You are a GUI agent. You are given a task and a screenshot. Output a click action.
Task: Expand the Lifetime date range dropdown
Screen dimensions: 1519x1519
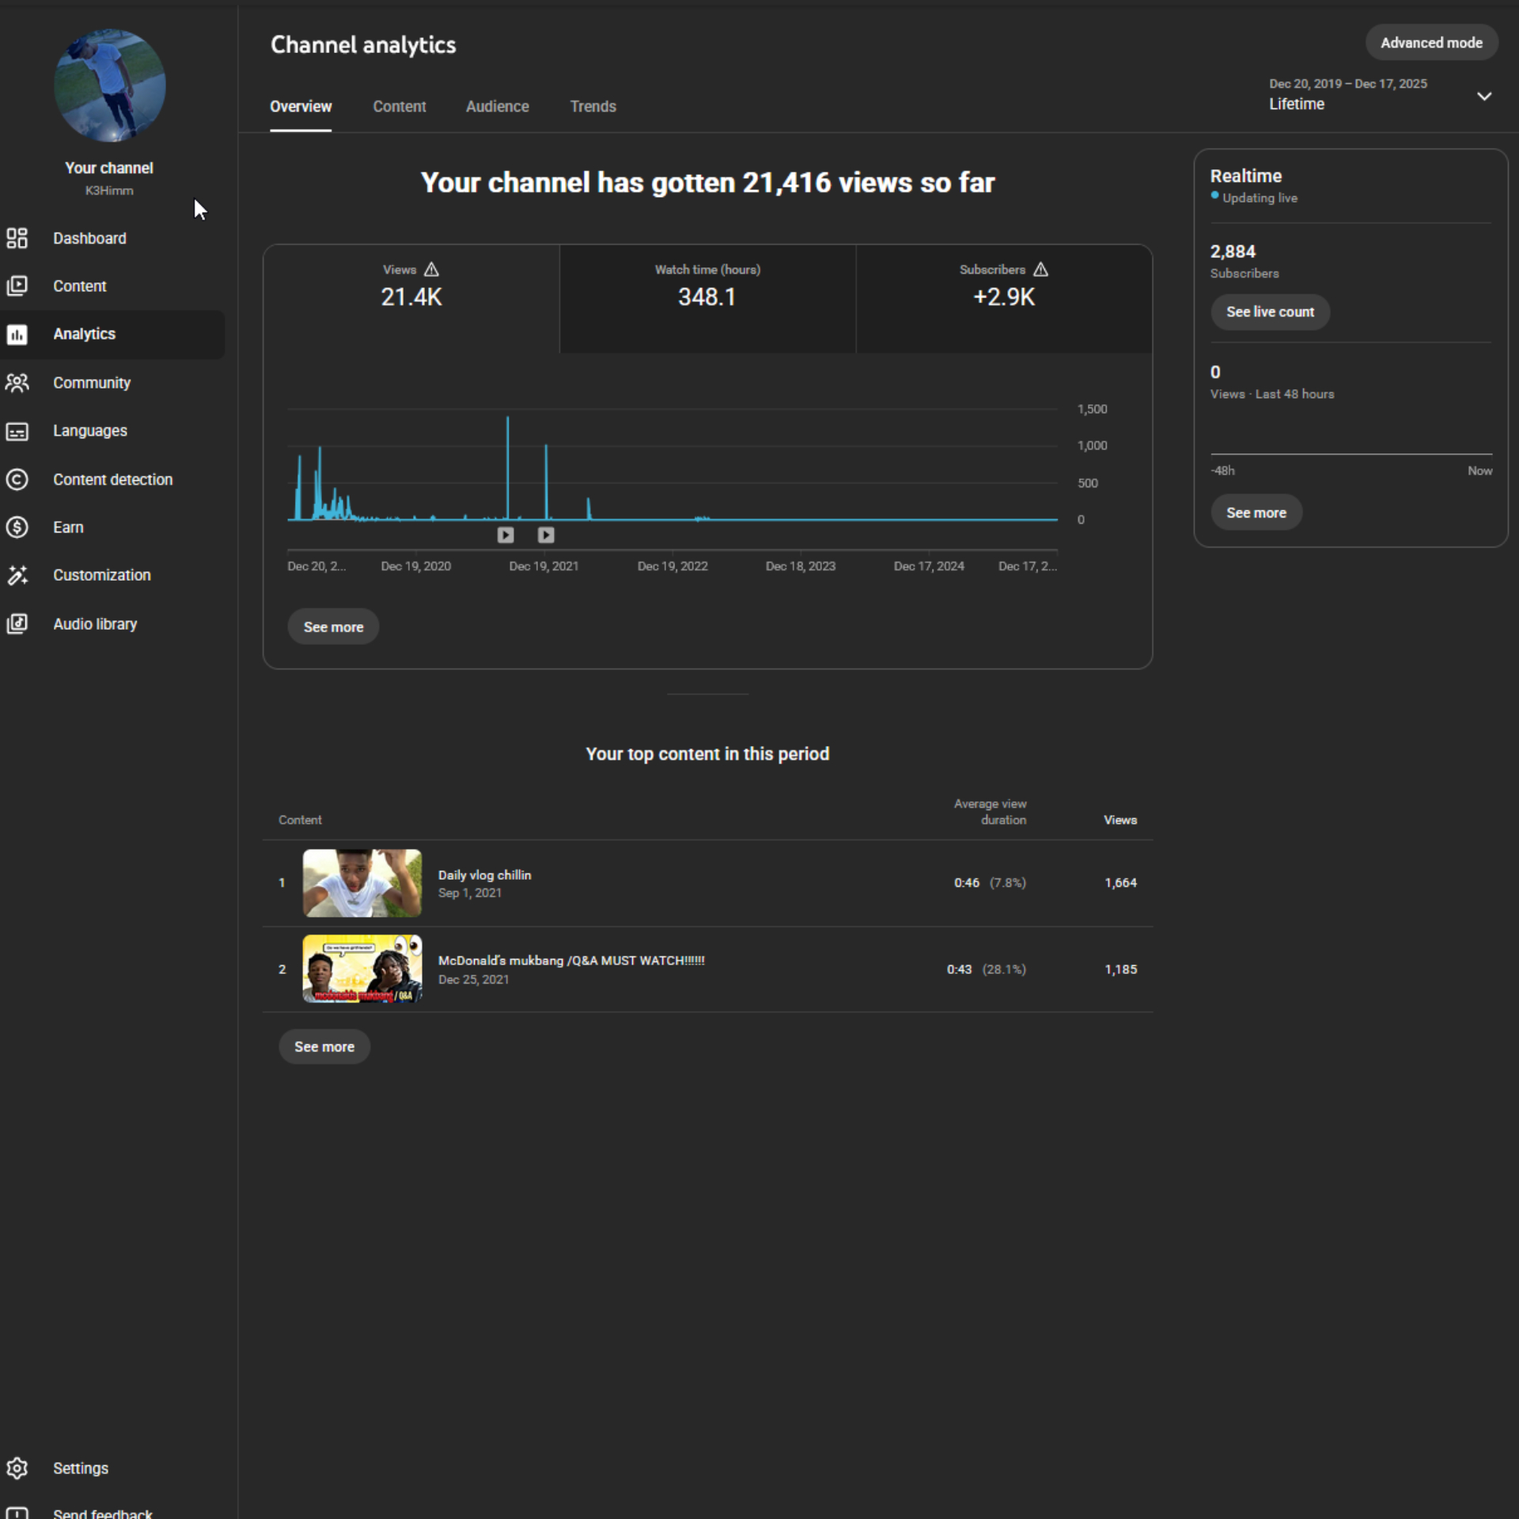1484,96
